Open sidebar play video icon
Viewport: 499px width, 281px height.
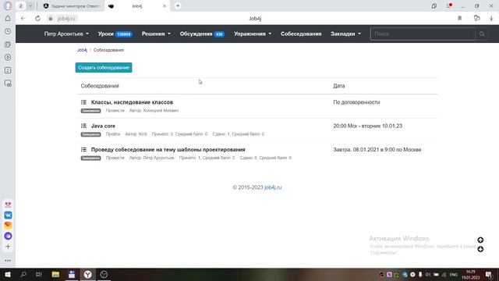[x=8, y=57]
